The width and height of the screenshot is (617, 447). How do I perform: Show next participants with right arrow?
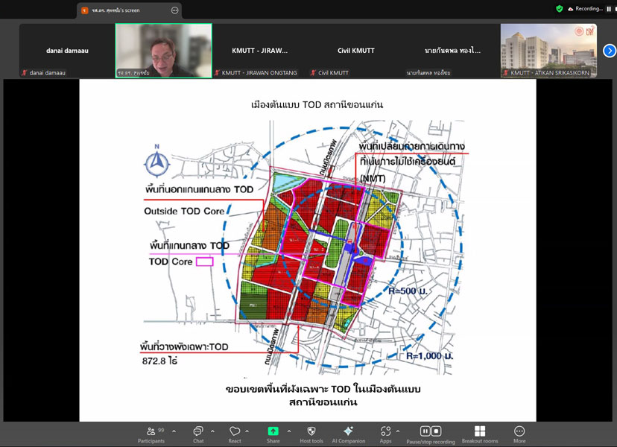pos(610,51)
